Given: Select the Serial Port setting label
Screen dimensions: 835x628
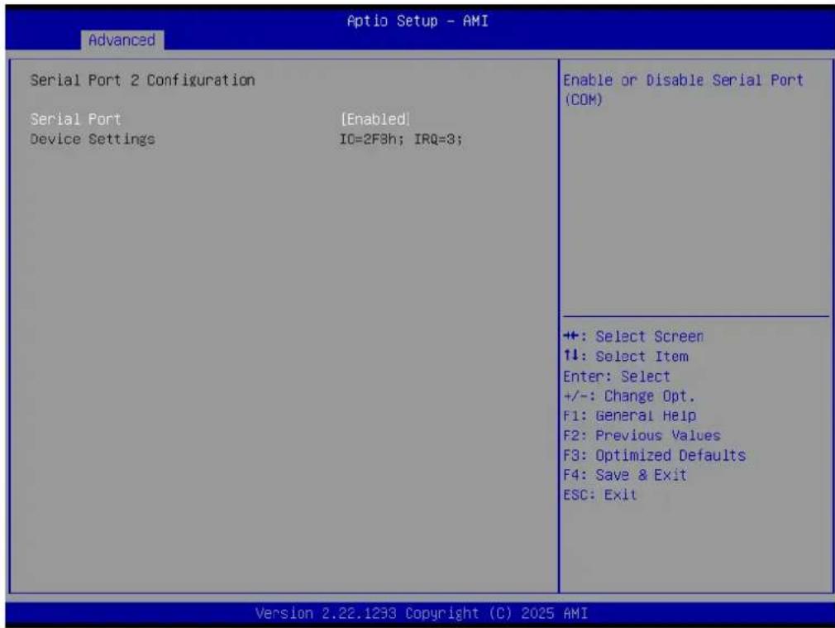Looking at the screenshot, I should (x=75, y=119).
